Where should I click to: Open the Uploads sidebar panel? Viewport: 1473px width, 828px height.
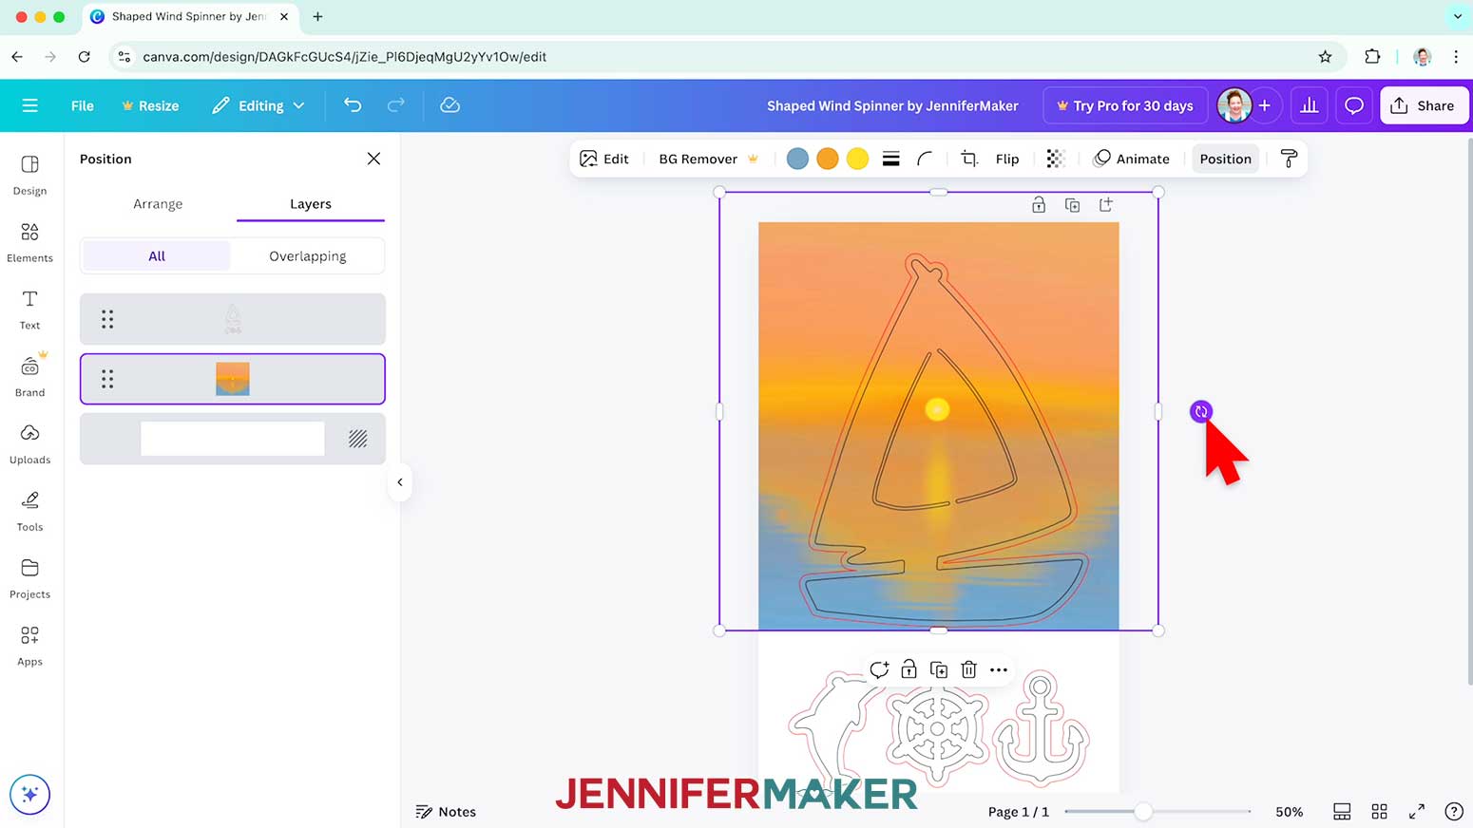pos(30,443)
